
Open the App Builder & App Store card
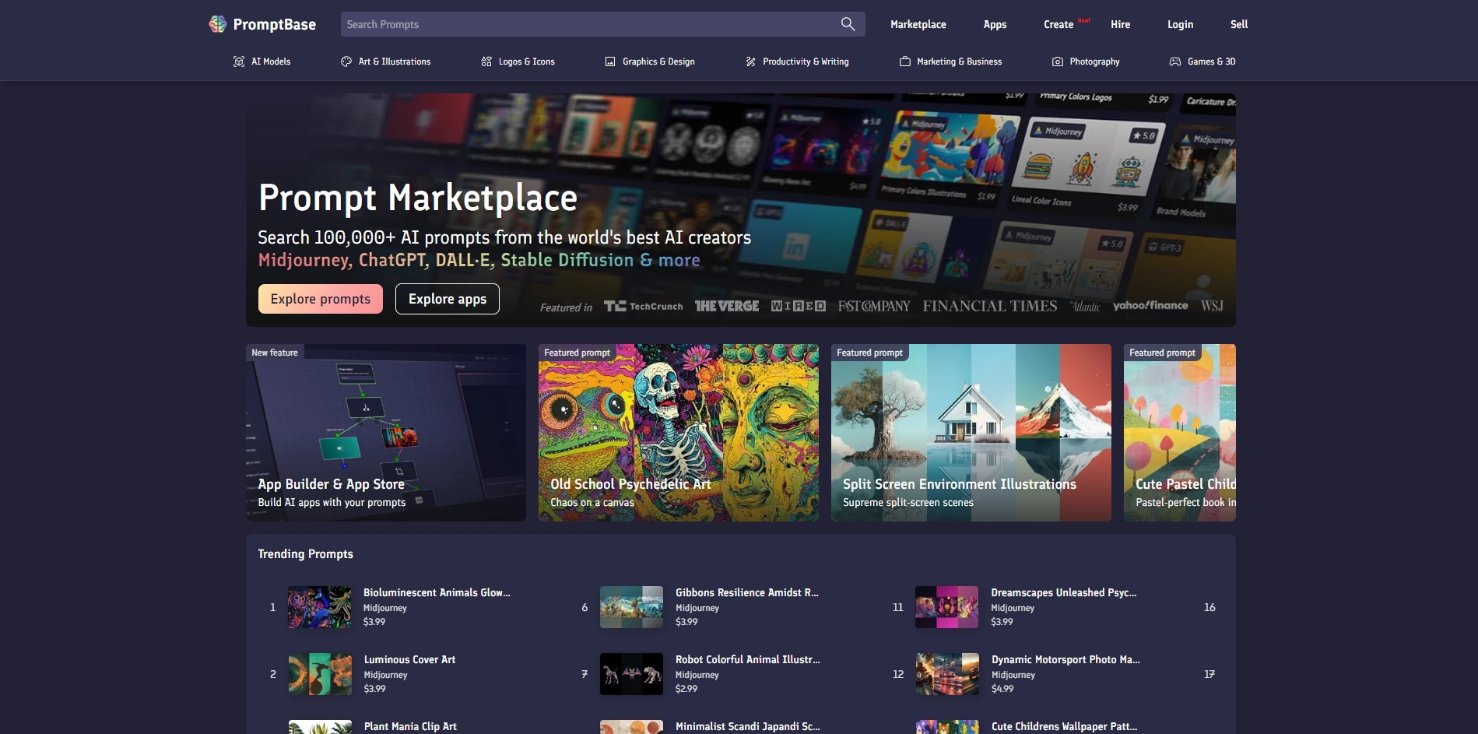coord(386,433)
